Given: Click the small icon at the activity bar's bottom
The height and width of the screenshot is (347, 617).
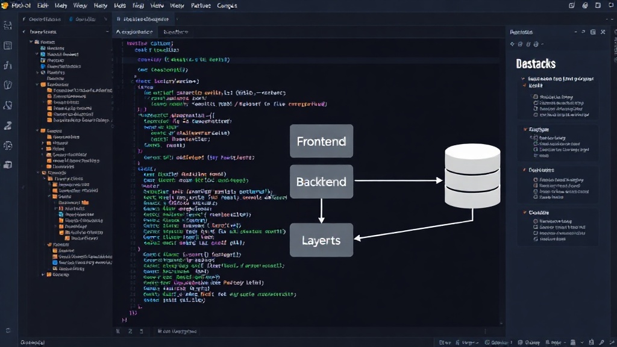Looking at the screenshot, I should [x=8, y=331].
